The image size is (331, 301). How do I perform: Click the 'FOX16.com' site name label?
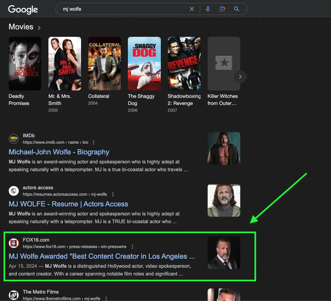[x=36, y=240]
